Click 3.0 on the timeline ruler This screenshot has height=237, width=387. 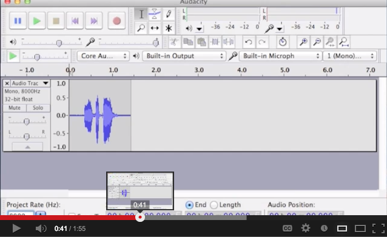point(199,70)
